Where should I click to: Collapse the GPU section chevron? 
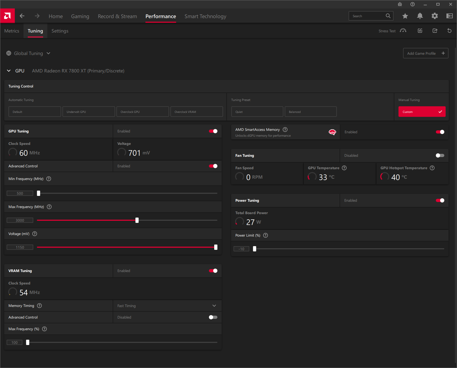9,71
